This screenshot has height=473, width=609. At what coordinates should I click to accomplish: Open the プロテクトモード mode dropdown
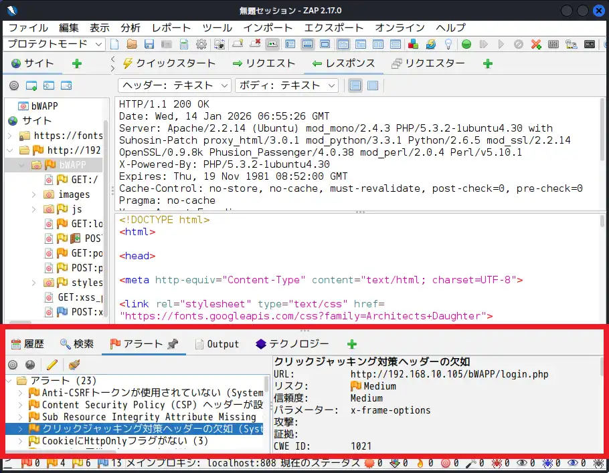click(54, 44)
